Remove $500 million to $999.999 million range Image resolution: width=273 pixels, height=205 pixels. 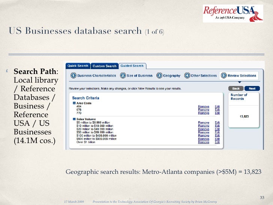(x=204, y=139)
